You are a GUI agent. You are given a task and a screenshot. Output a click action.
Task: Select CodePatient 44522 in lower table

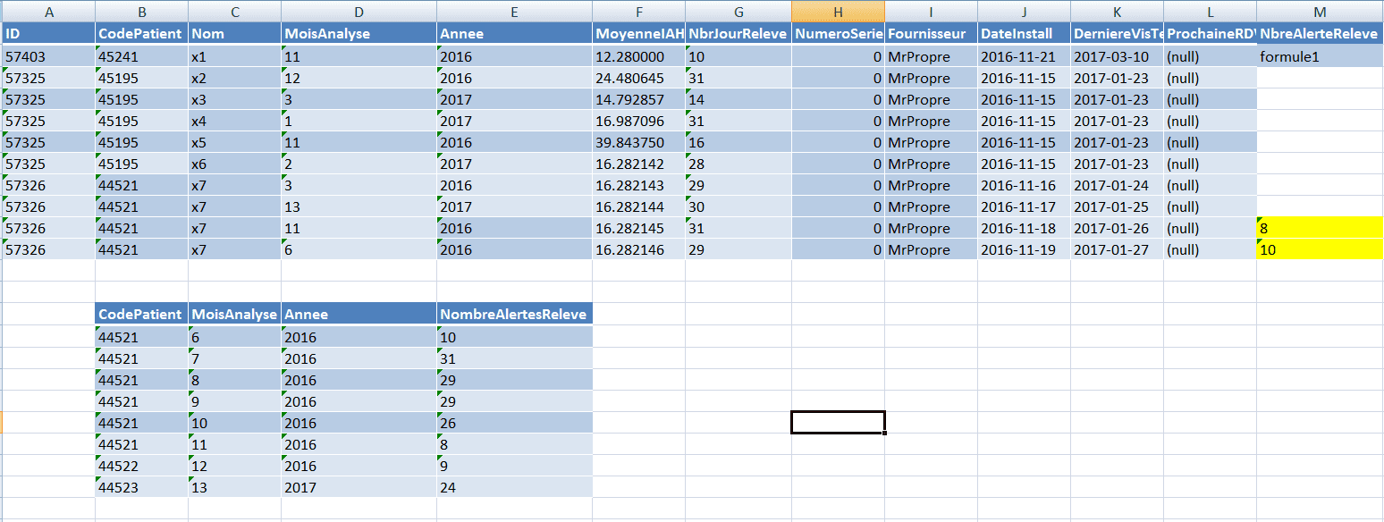pyautogui.click(x=141, y=467)
